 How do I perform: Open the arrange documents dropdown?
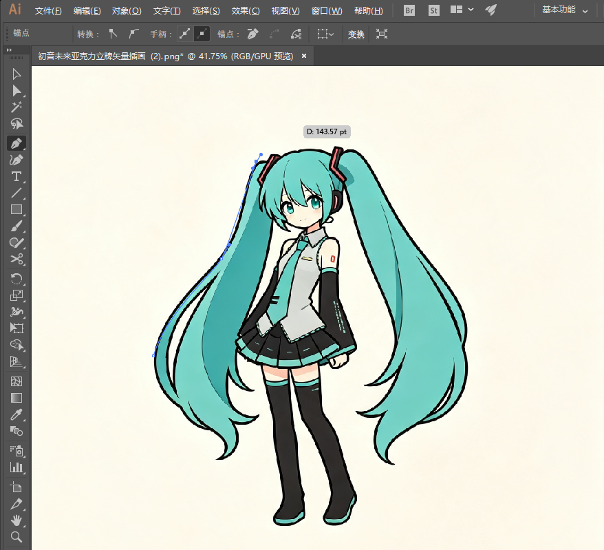462,10
